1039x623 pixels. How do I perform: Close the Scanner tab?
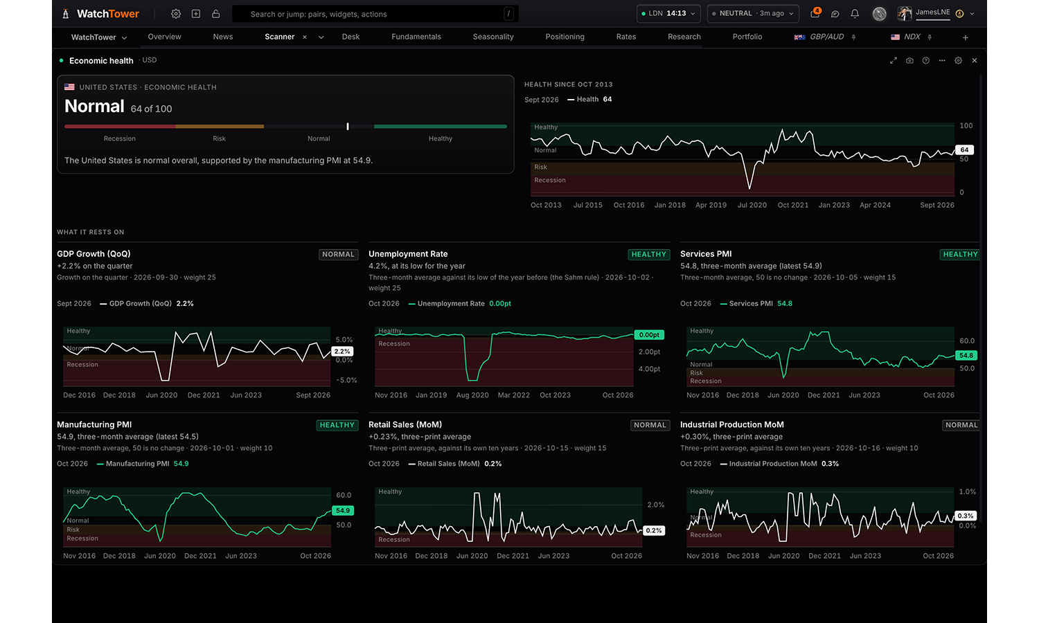pos(305,37)
